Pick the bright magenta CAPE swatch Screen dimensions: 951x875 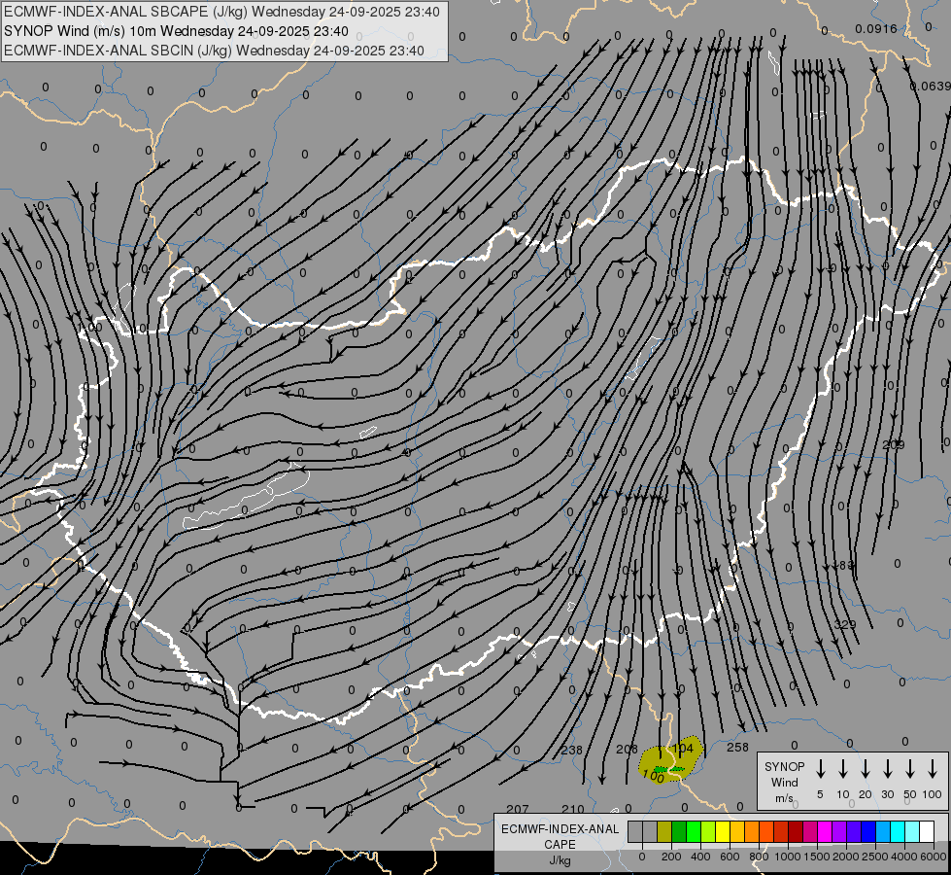826,831
